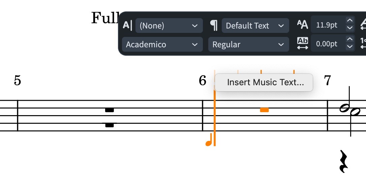Image resolution: width=366 pixels, height=196 pixels.
Task: Click the 0.00pt letter spacing field
Action: pos(328,44)
